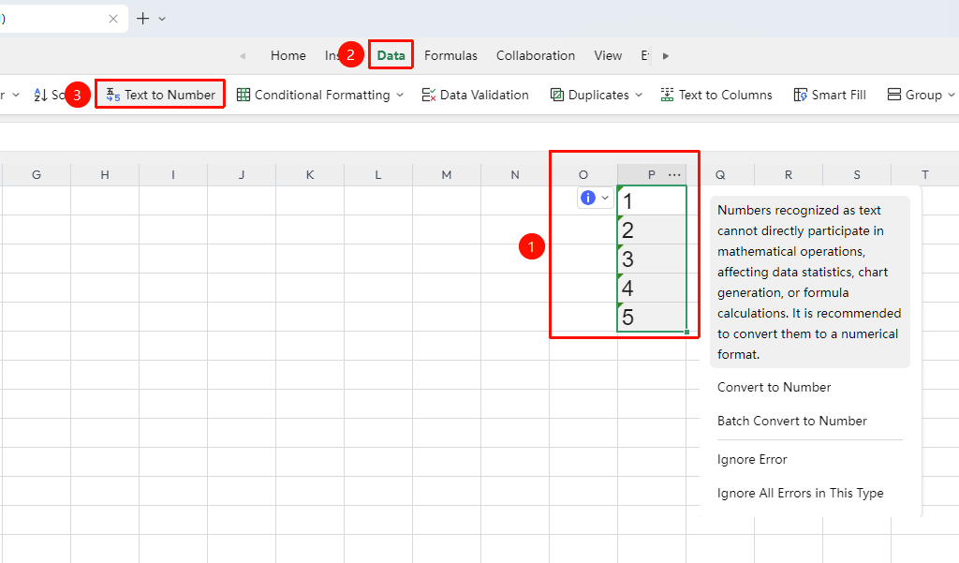The width and height of the screenshot is (959, 563).
Task: Expand the Group dropdown arrow
Action: [x=952, y=95]
